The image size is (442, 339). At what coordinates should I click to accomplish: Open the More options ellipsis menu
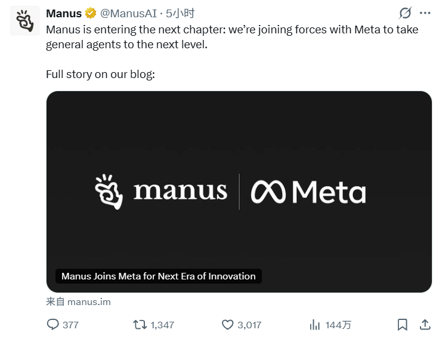(x=425, y=13)
